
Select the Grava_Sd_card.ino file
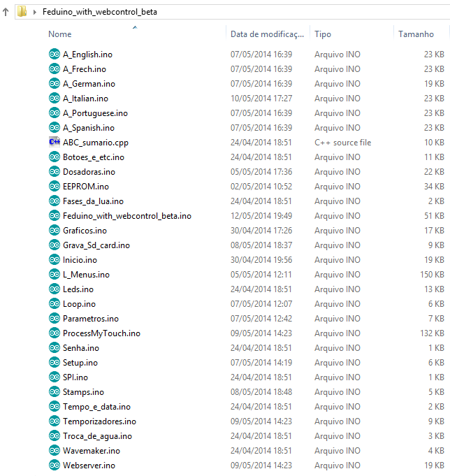click(96, 245)
